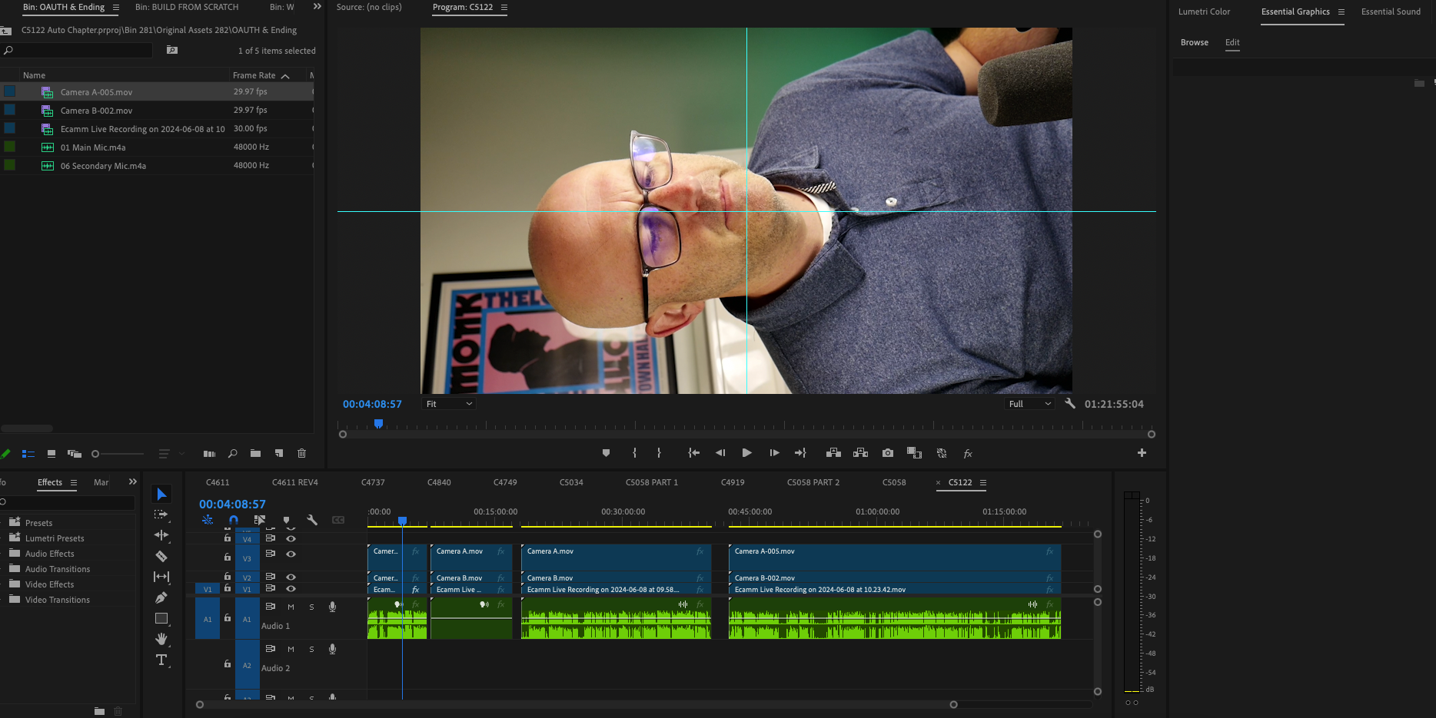This screenshot has height=718, width=1436.
Task: Open the timeline display settings wrench
Action: coord(312,520)
